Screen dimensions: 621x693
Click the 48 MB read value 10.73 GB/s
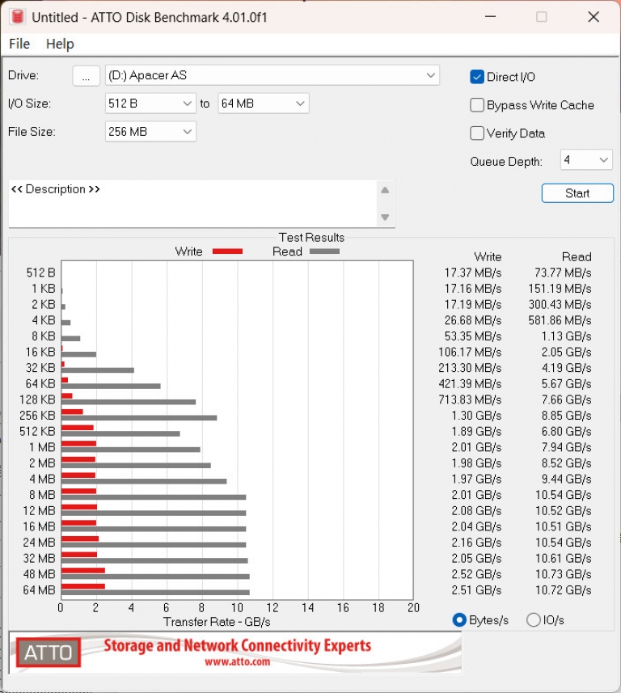tap(563, 574)
